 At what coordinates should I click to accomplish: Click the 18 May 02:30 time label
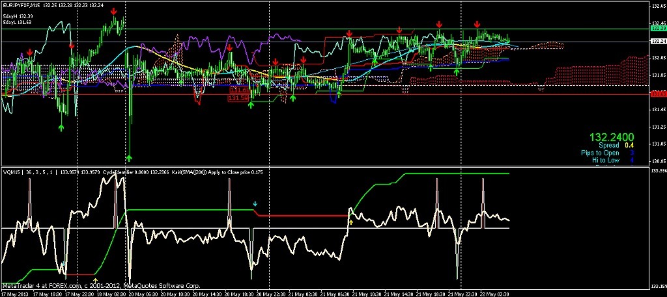coord(111,294)
